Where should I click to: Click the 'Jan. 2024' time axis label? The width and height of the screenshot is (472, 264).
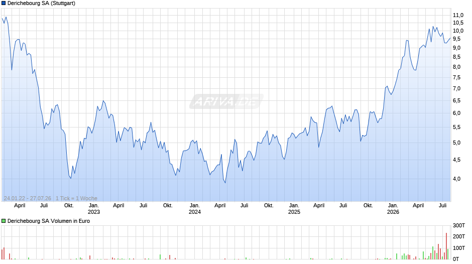[194, 209]
